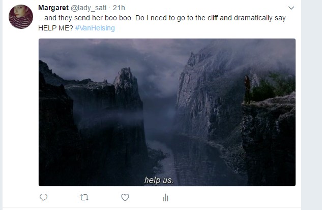
Task: Open the 21h timestamp permalink
Action: pos(119,8)
